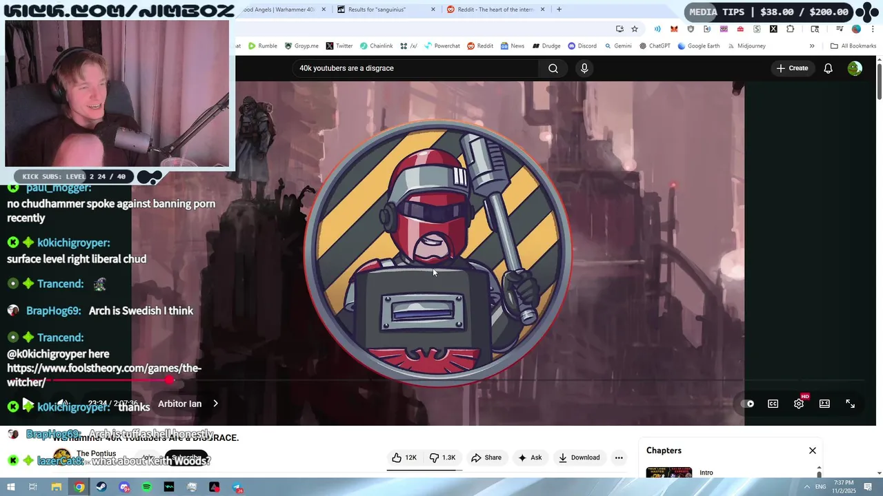The image size is (883, 496).
Task: Open the Midjourney bookmark
Action: [x=746, y=46]
